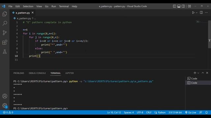
Task: Change the UTF-8 file encoding
Action: 140,112
